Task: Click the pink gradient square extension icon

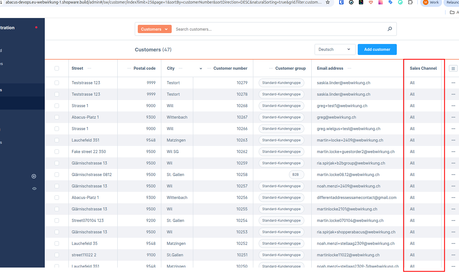Action: (381, 2)
